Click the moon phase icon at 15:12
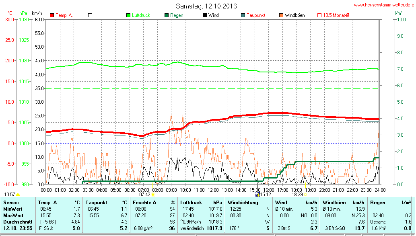 pos(257,195)
